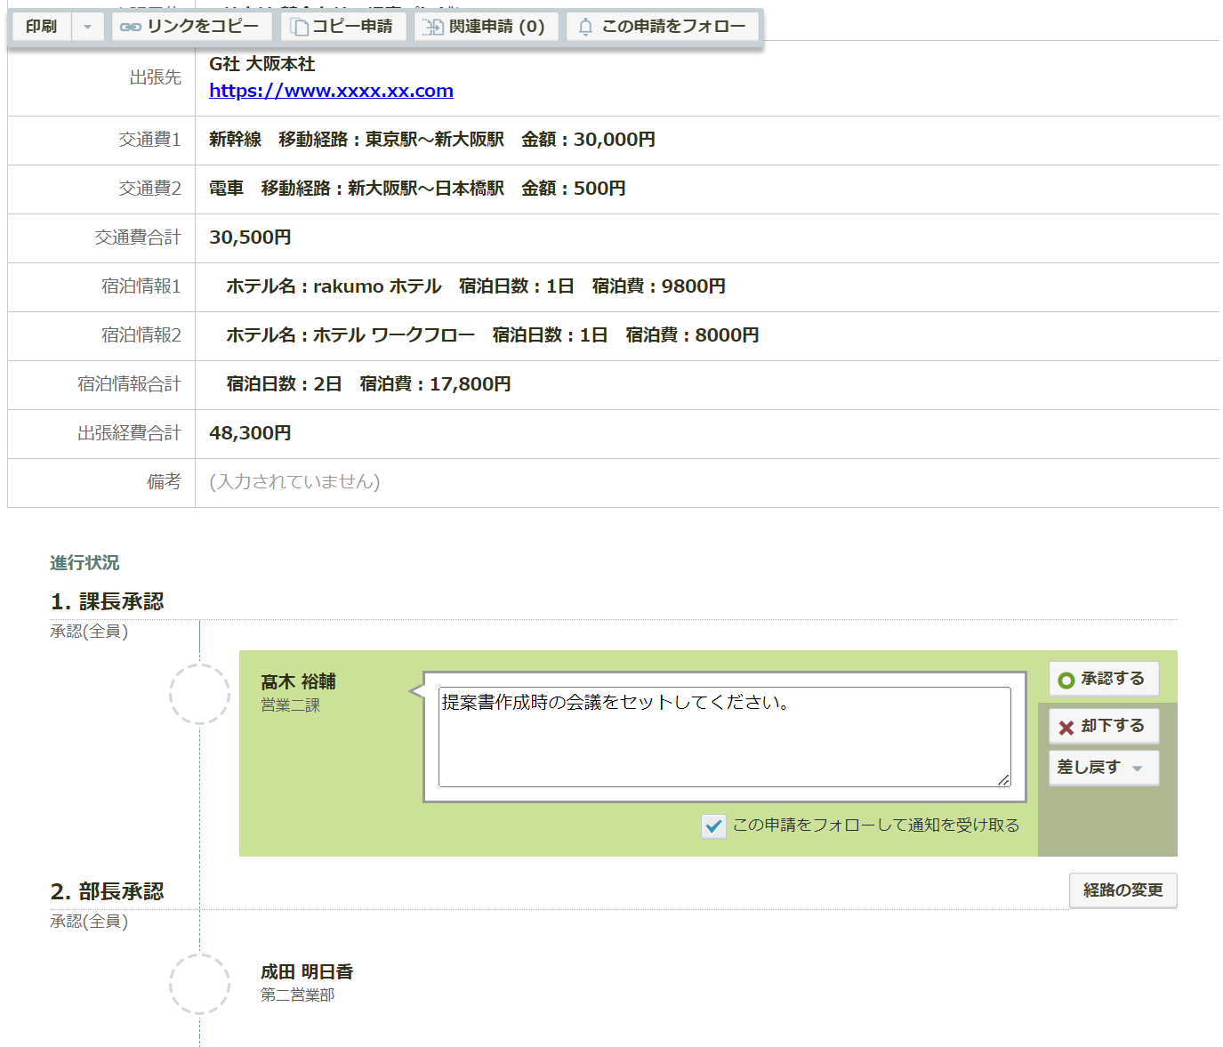Select the avatar circle beside 髙木 裕輔
The height and width of the screenshot is (1047, 1223).
click(199, 694)
